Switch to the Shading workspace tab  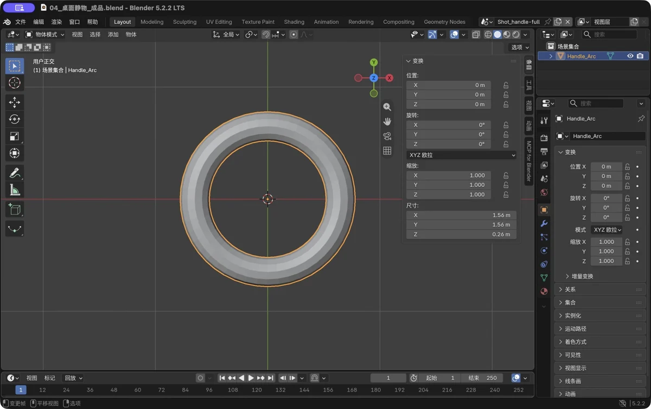coord(294,22)
